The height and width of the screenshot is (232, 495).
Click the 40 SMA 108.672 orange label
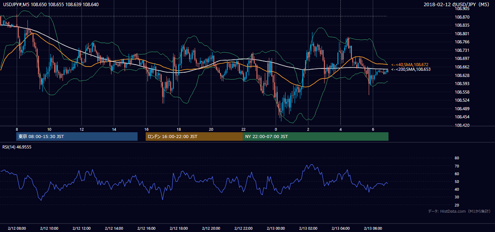click(410, 65)
